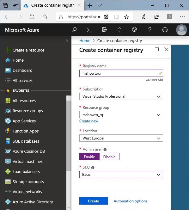Open Automation options link
This screenshot has width=189, height=210.
pyautogui.click(x=131, y=201)
